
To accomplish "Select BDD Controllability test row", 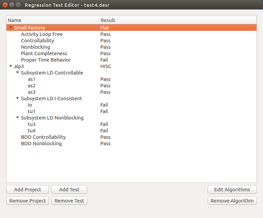I will click(x=43, y=137).
